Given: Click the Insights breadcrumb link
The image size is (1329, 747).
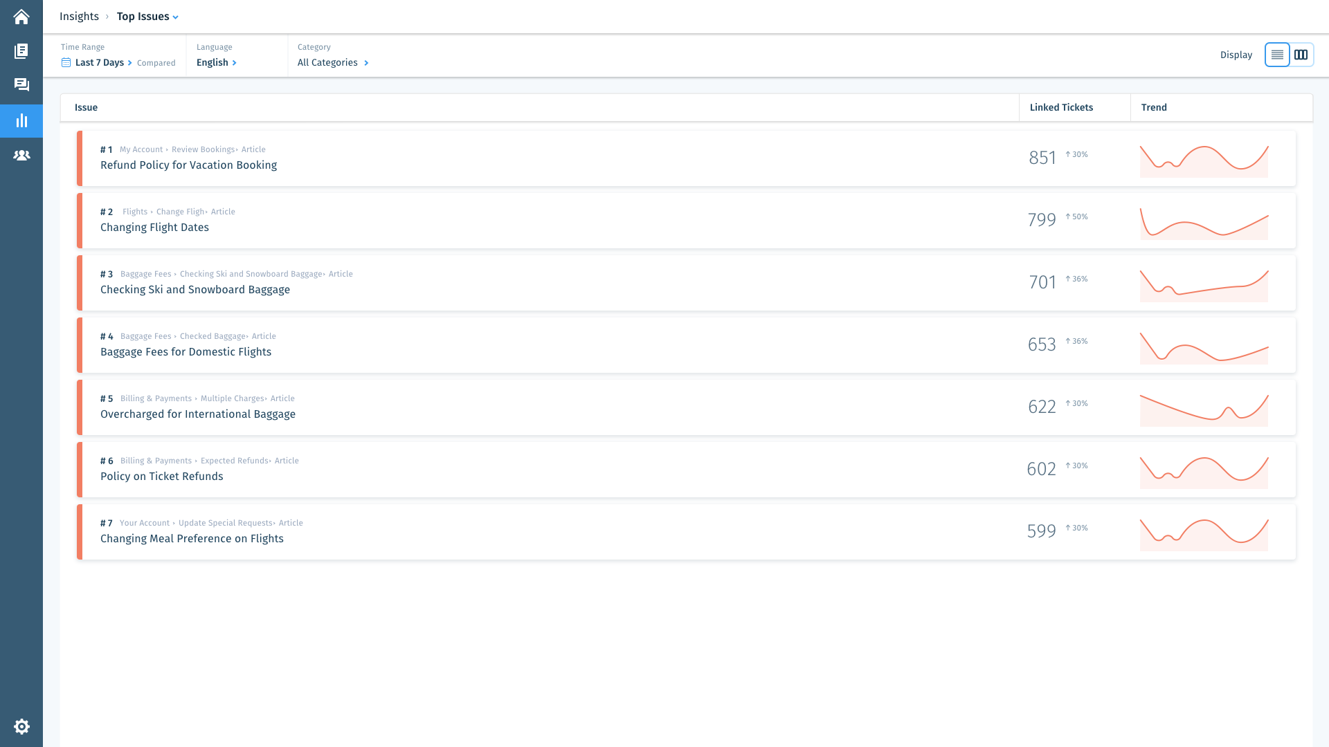Looking at the screenshot, I should tap(79, 17).
